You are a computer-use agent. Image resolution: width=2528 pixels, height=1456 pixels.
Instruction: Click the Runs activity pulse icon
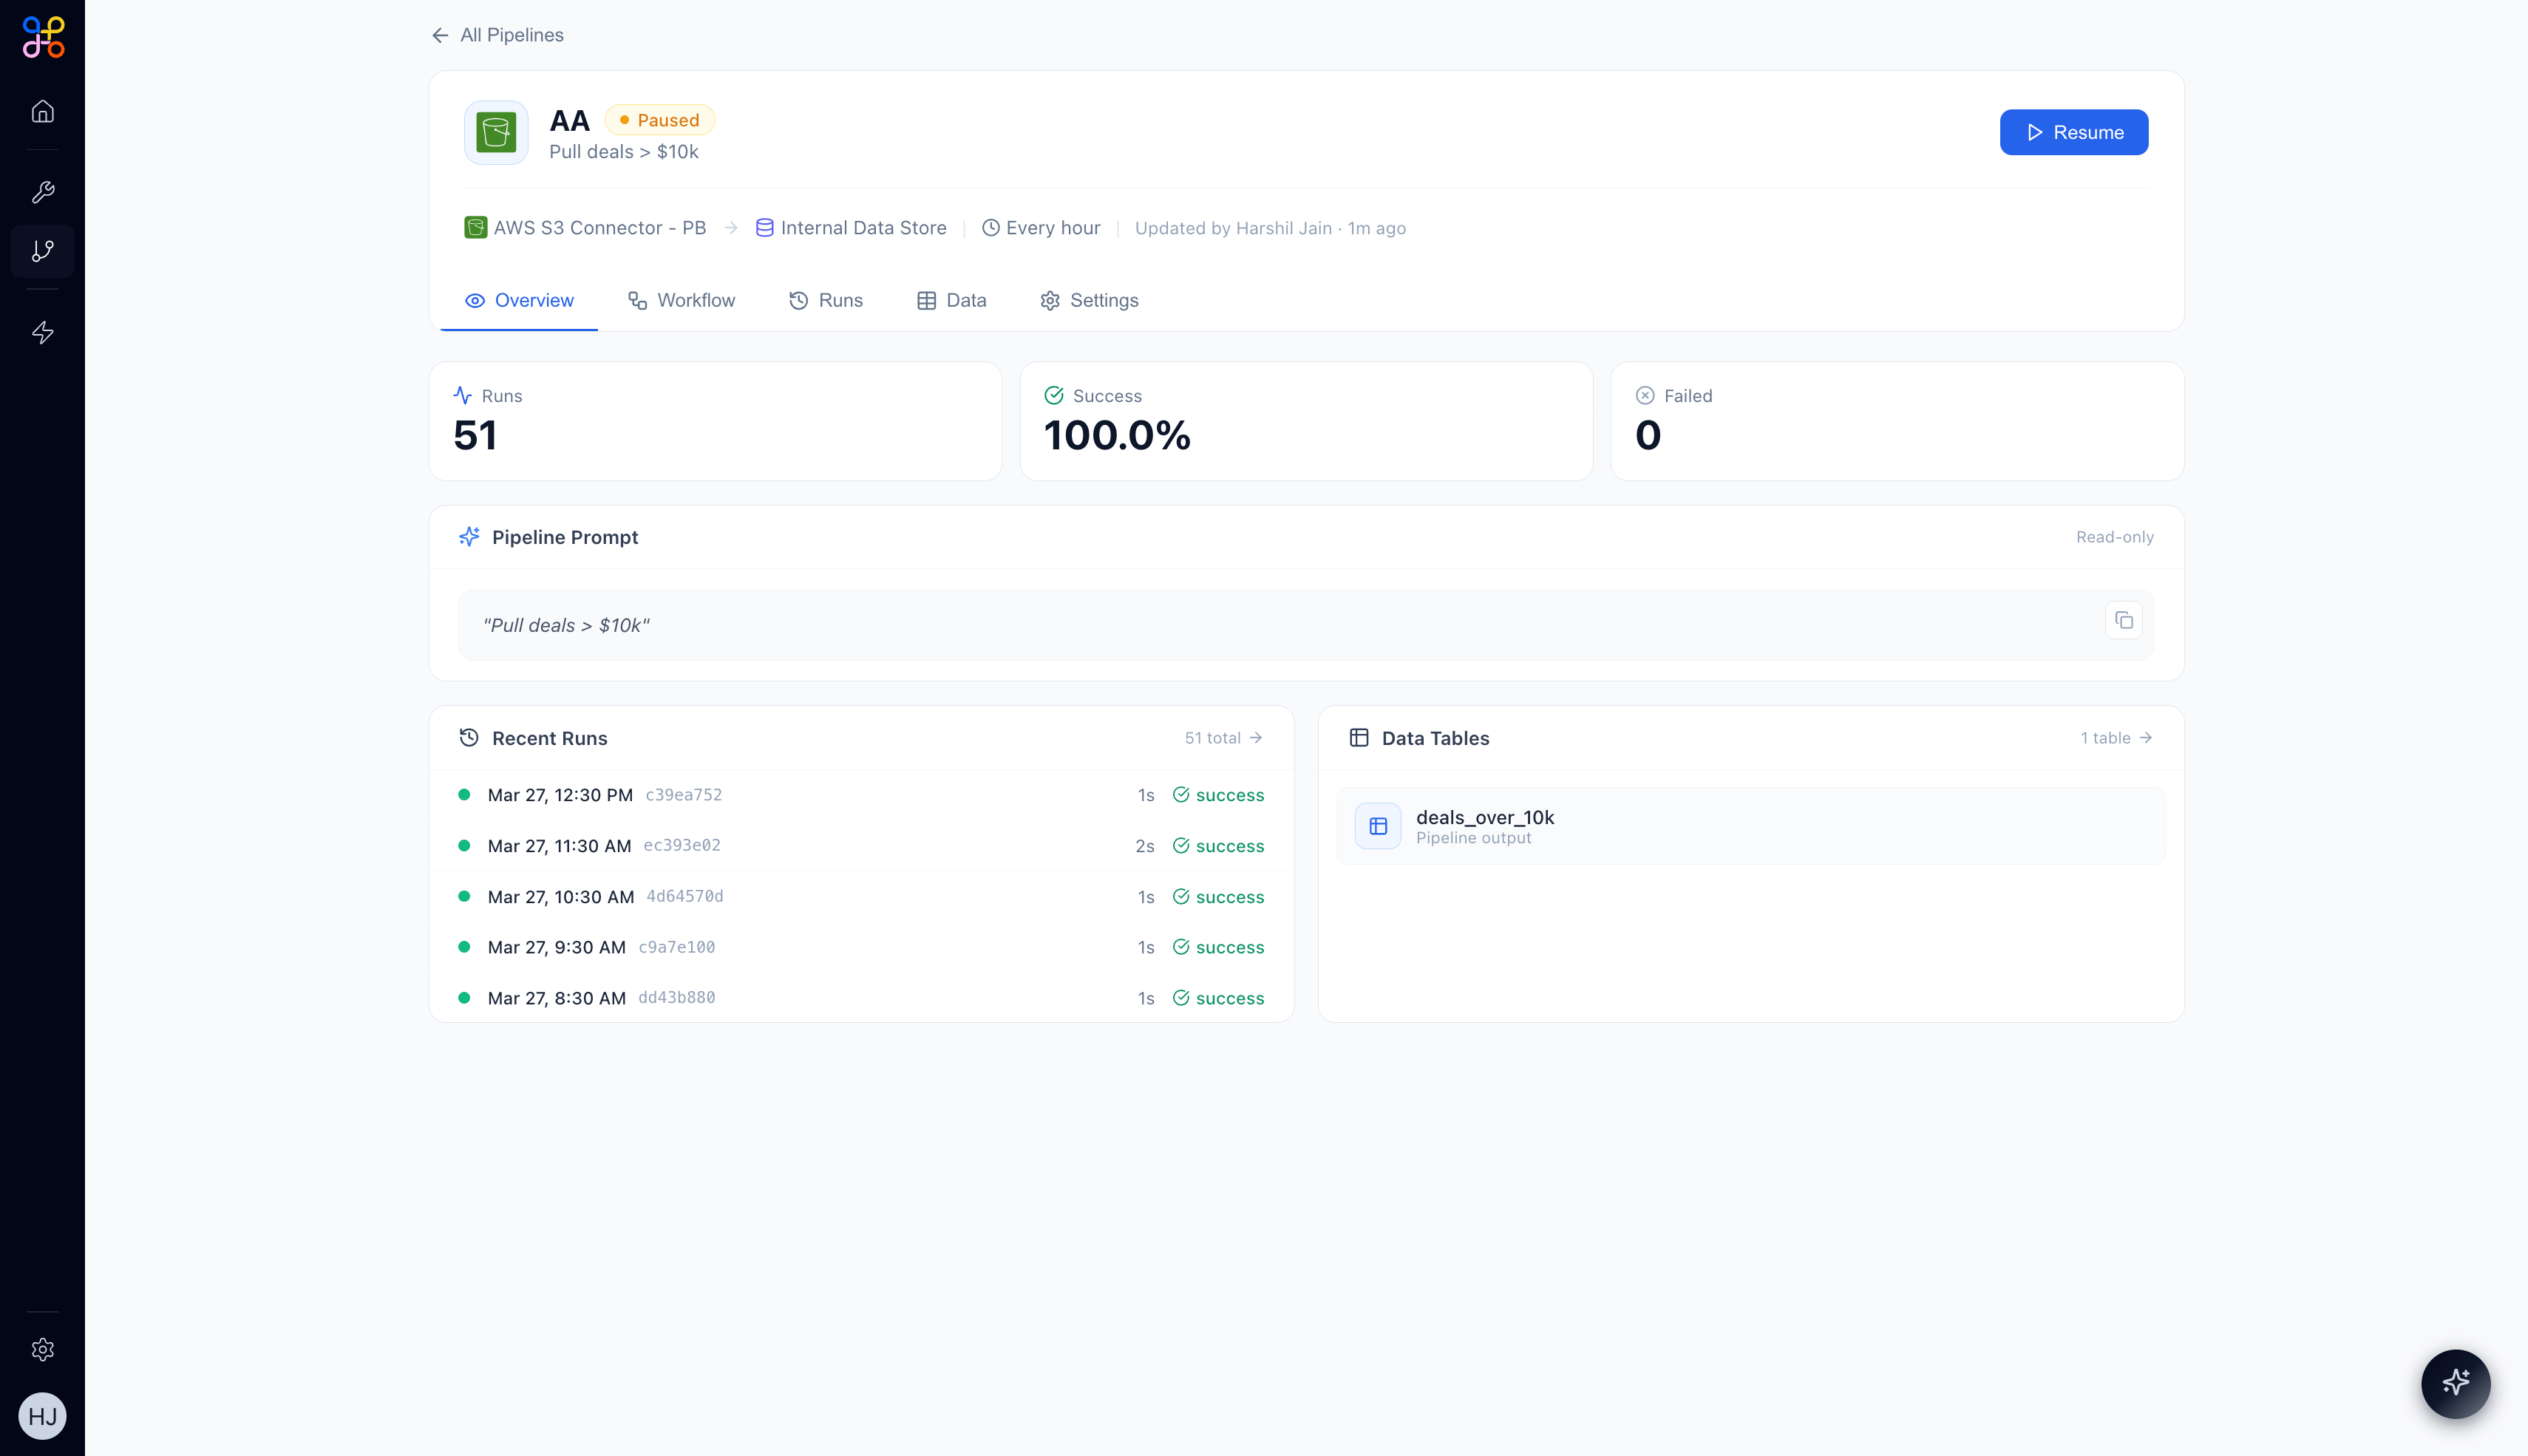pyautogui.click(x=463, y=396)
